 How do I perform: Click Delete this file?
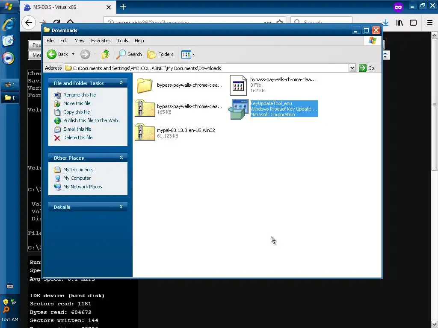(x=78, y=138)
